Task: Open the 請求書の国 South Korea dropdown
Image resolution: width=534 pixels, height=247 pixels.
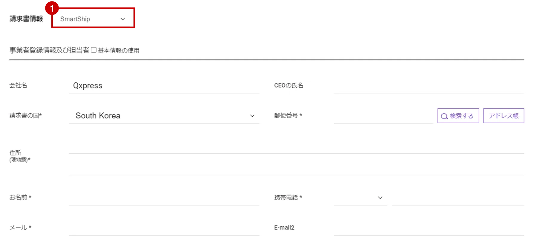Action: [164, 116]
